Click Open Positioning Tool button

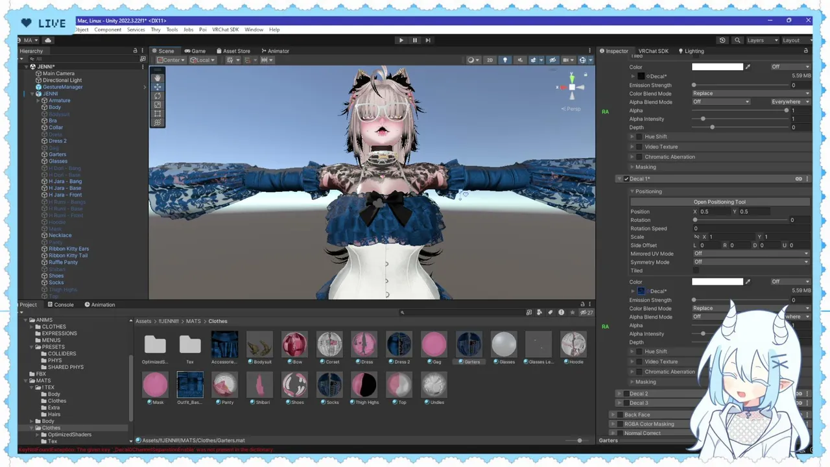[719, 202]
